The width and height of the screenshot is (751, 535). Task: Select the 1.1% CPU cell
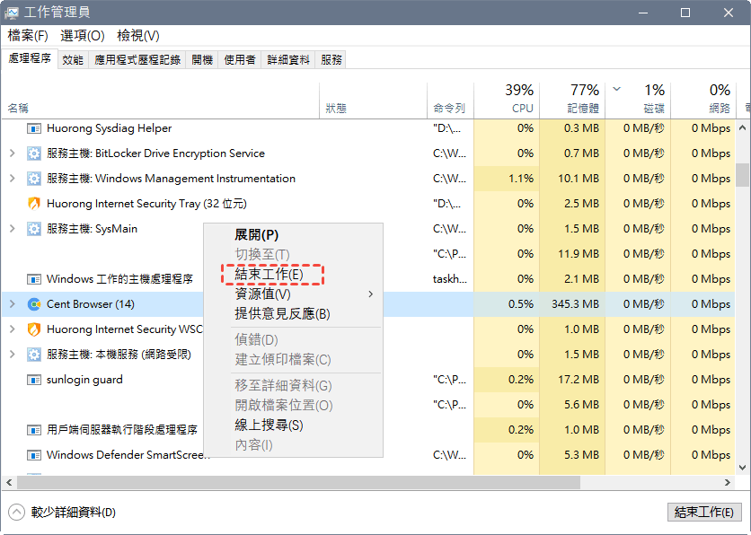coord(507,179)
